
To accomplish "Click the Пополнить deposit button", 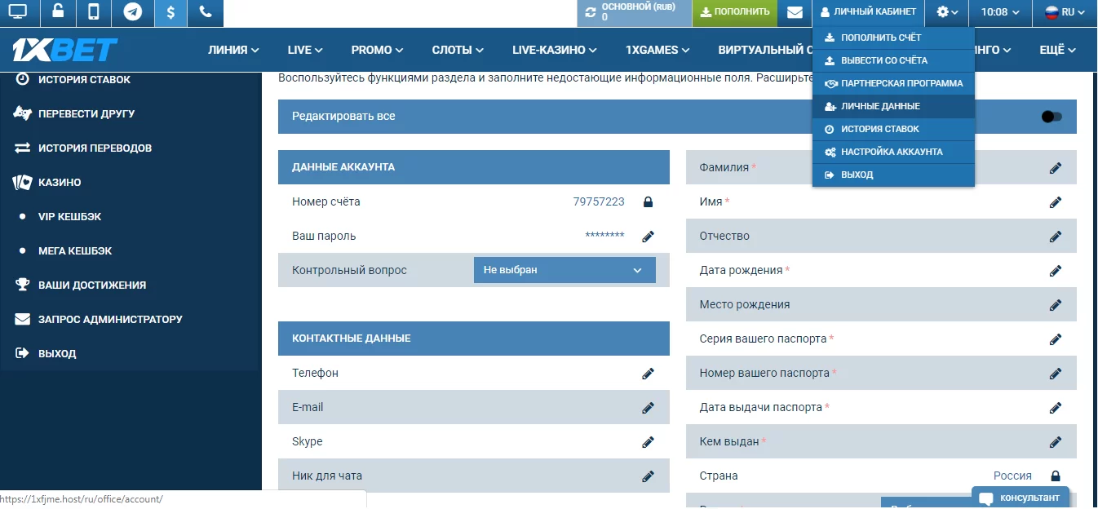I will coord(733,13).
